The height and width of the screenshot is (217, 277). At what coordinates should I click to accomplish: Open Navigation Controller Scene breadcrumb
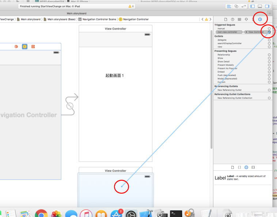click(99, 19)
